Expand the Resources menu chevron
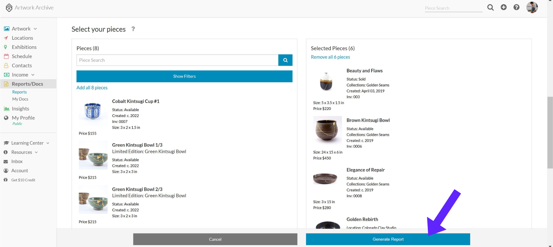The height and width of the screenshot is (247, 553). click(x=36, y=152)
